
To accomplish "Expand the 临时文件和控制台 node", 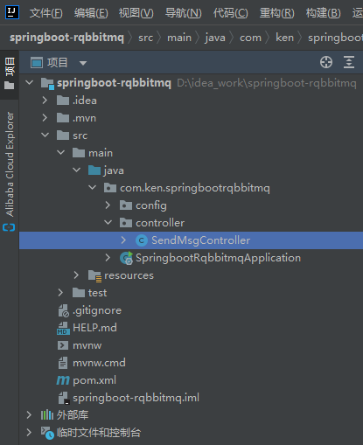I will [x=29, y=433].
